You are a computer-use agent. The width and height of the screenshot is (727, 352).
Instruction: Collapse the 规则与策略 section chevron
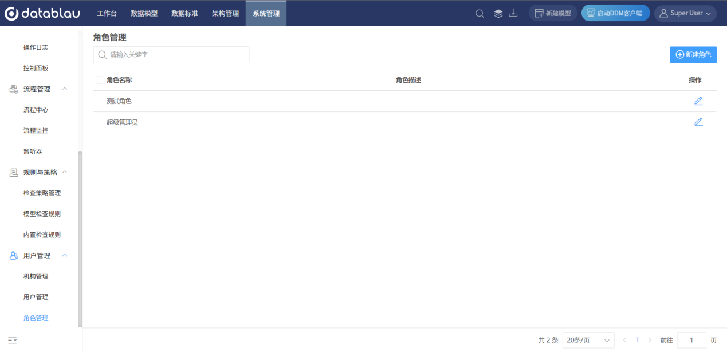[x=65, y=172]
